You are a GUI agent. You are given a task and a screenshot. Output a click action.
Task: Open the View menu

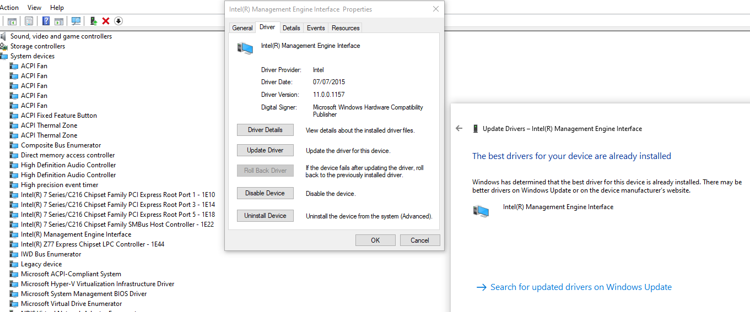coord(35,8)
